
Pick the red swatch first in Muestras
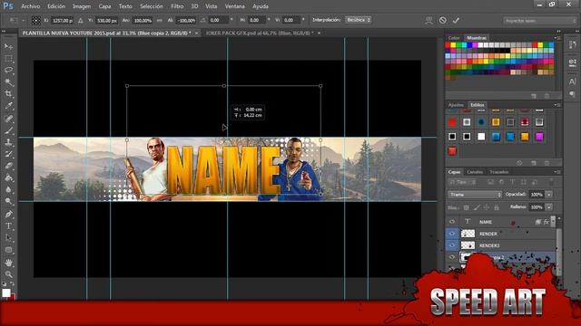[x=448, y=45]
